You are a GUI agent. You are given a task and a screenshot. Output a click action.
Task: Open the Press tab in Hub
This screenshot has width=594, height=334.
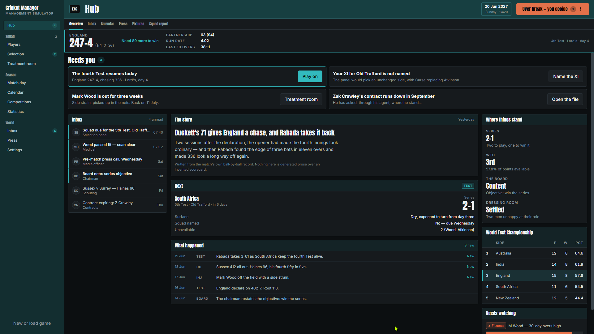click(x=123, y=24)
